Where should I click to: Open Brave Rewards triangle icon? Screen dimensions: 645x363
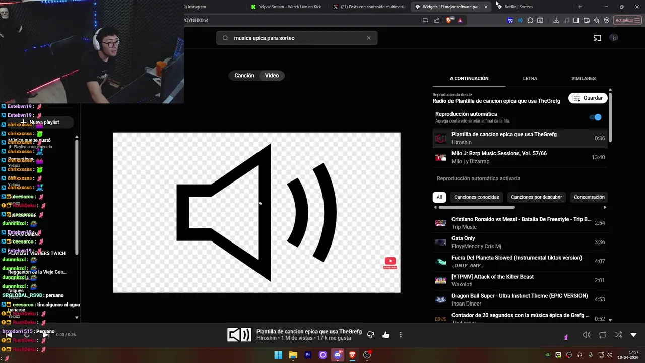(460, 20)
